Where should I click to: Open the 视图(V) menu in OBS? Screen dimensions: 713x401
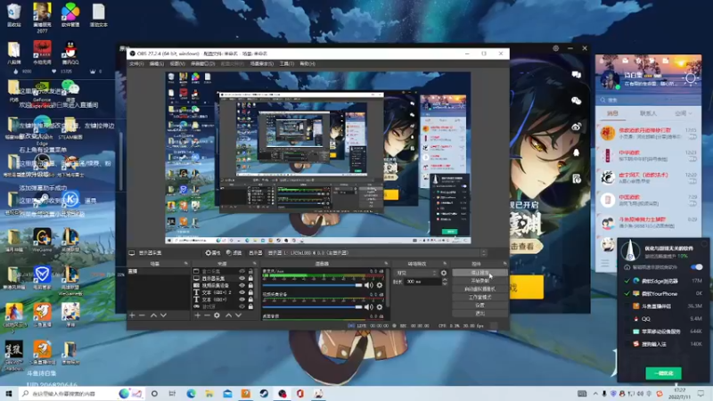tap(177, 64)
